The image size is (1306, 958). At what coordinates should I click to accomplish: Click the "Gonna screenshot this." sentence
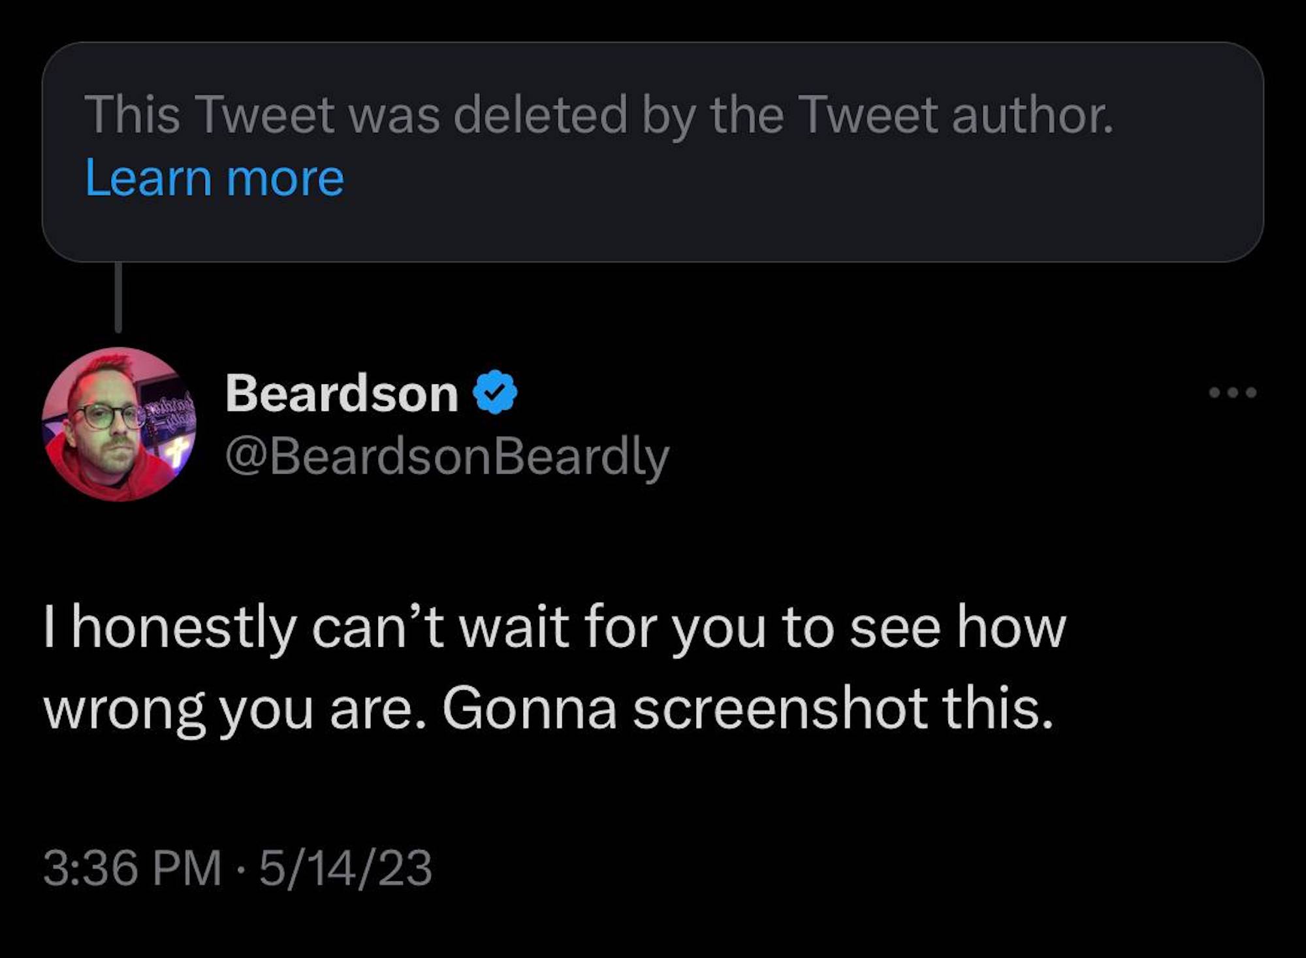pyautogui.click(x=748, y=709)
